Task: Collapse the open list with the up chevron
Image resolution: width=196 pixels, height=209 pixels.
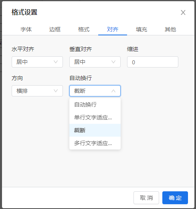Action: [113, 91]
